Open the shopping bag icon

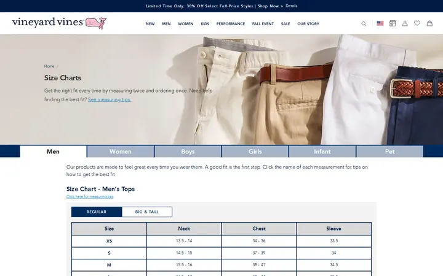pyautogui.click(x=429, y=23)
